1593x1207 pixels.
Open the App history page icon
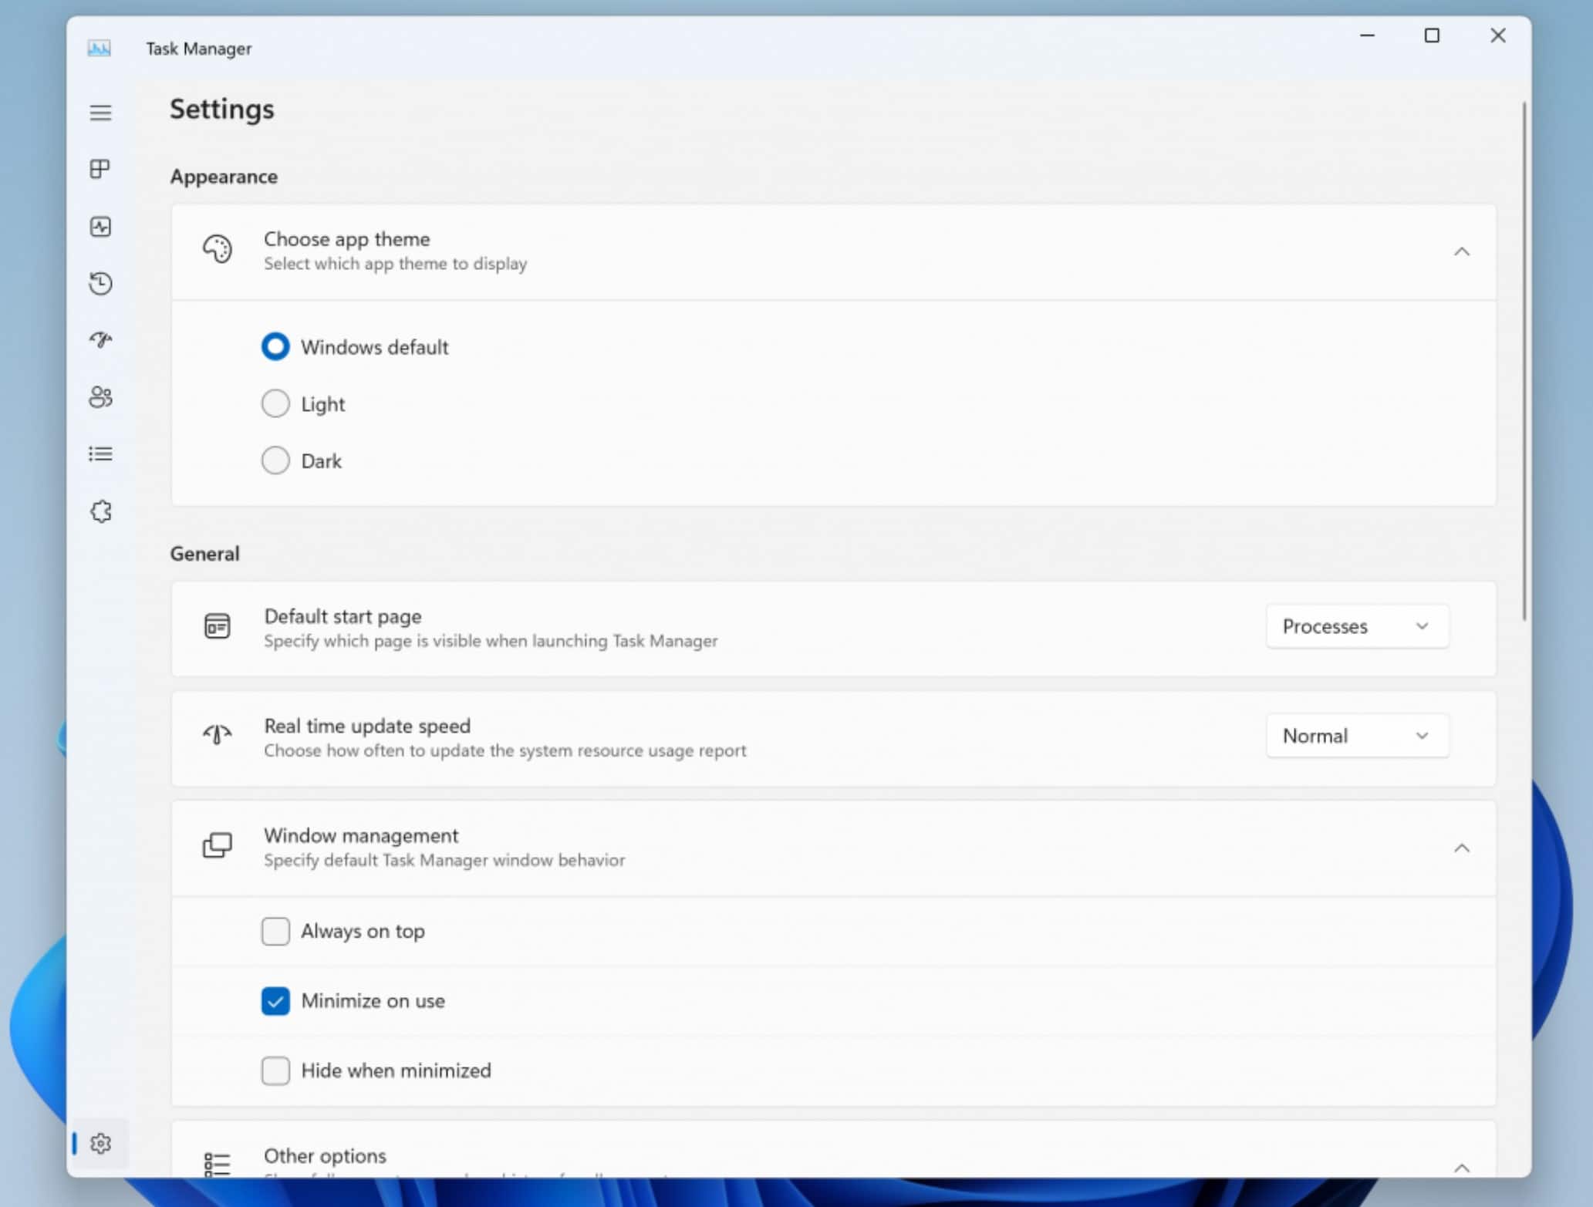(x=100, y=283)
